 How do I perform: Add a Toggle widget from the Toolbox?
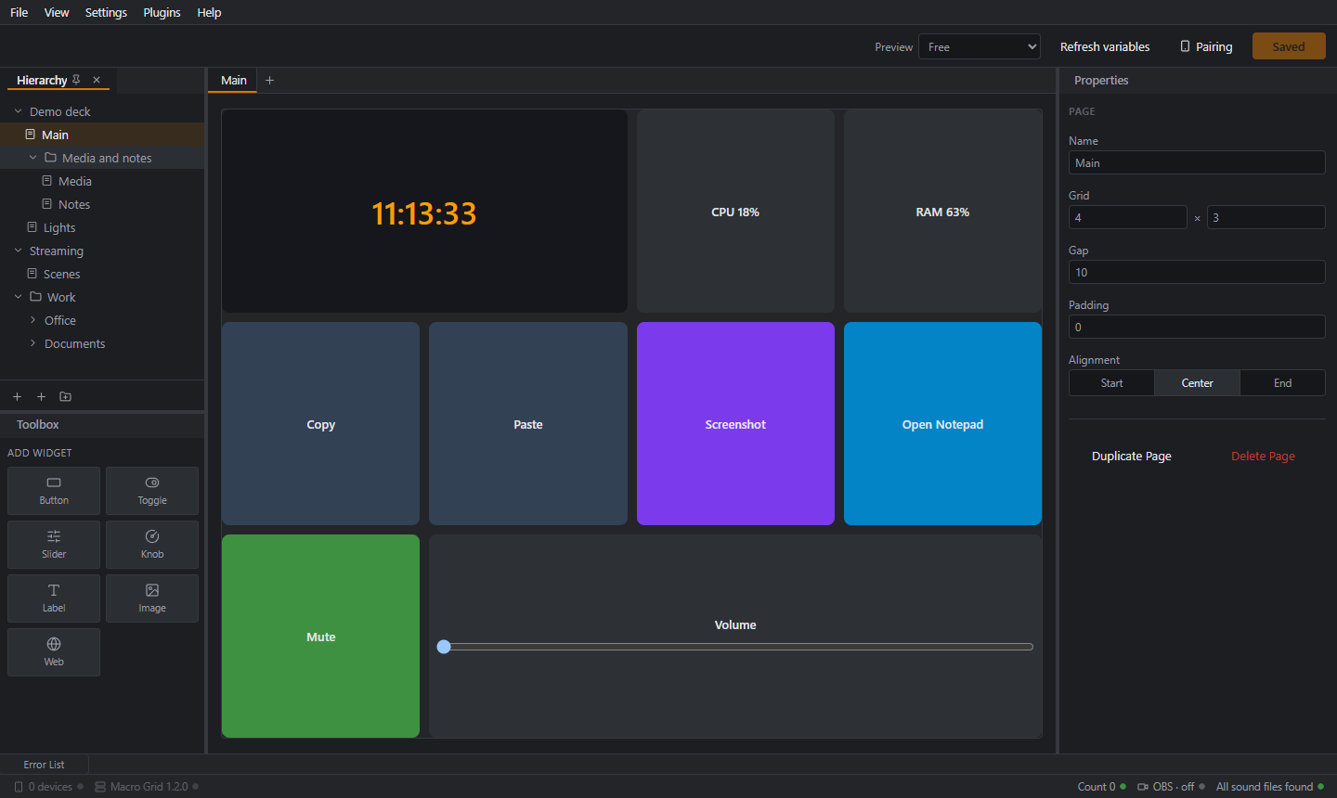point(152,491)
